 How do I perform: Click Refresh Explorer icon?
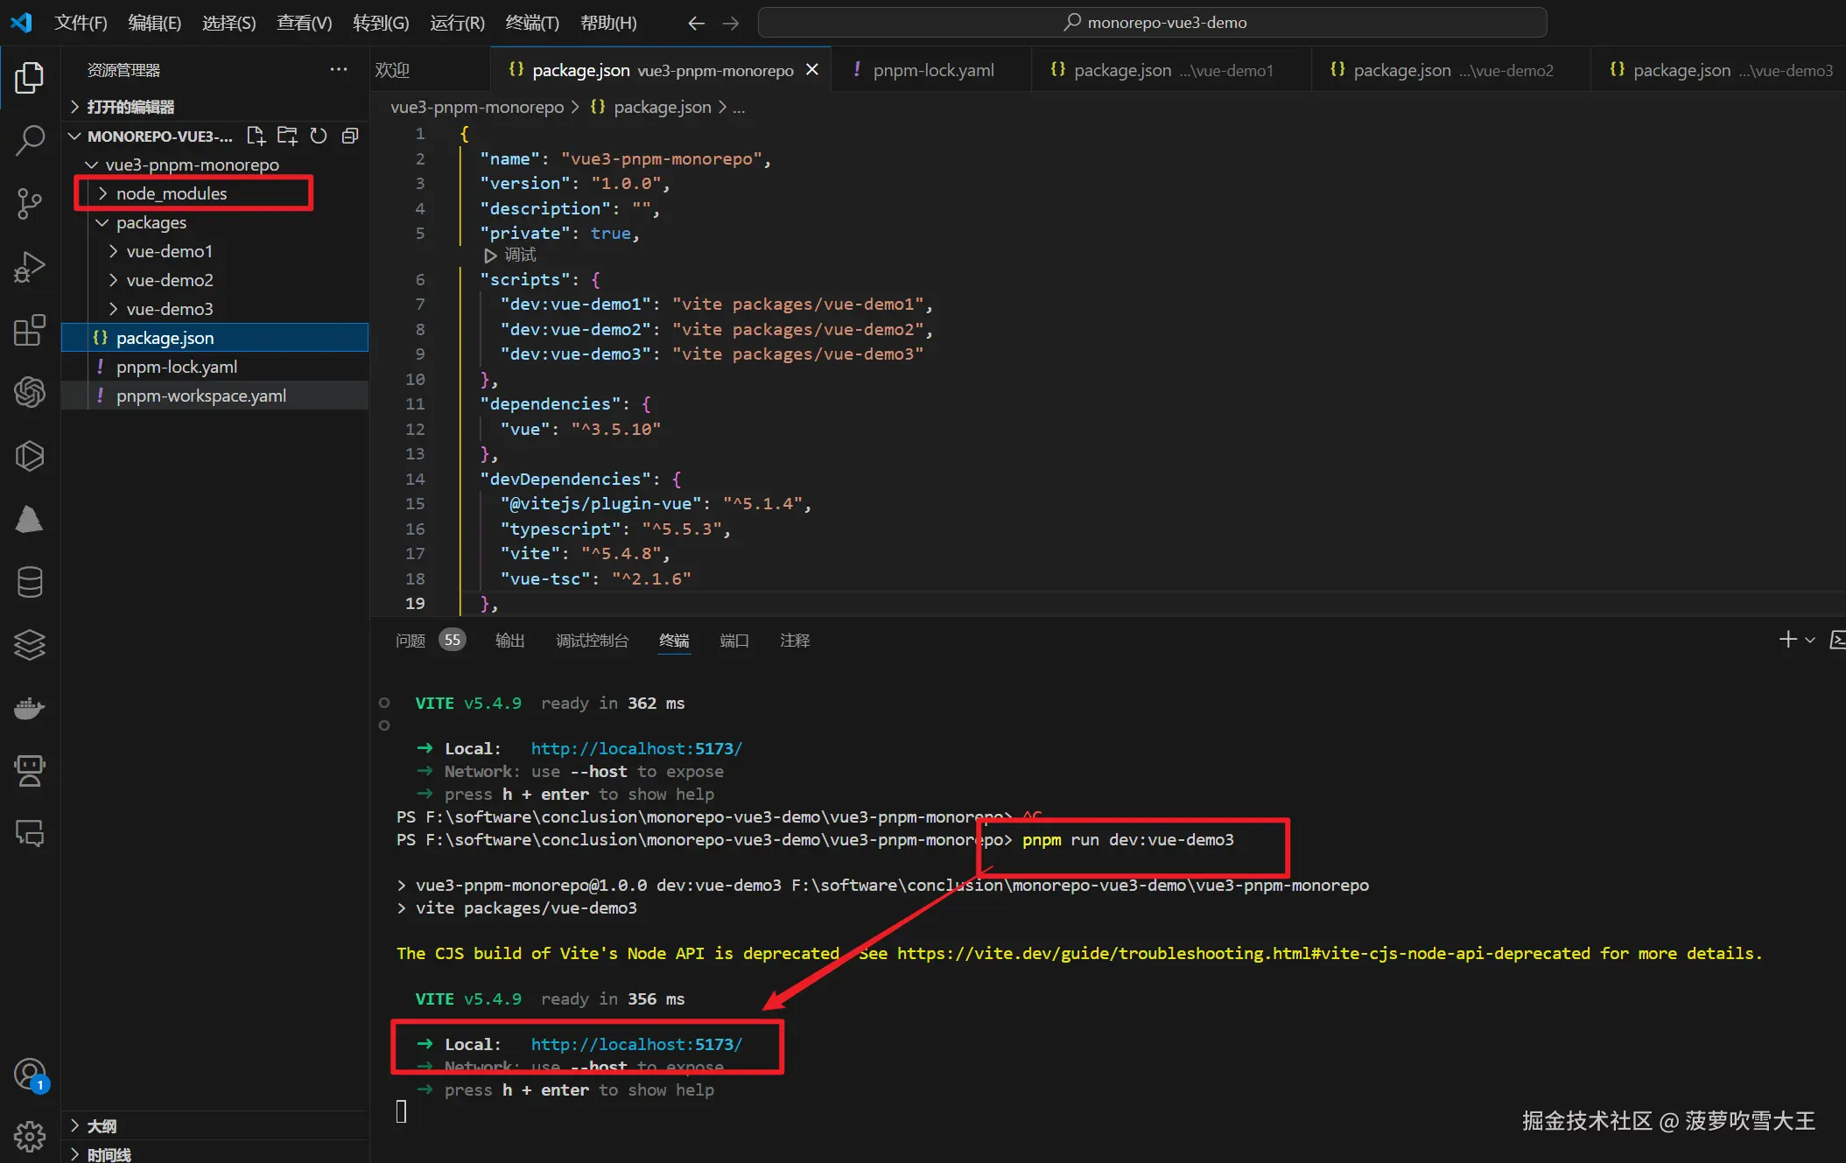[x=319, y=136]
